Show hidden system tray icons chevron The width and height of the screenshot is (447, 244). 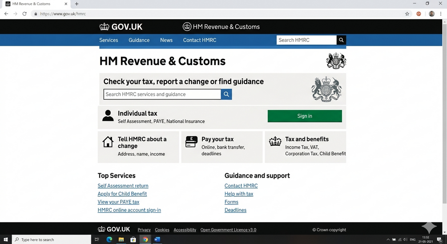pos(388,240)
